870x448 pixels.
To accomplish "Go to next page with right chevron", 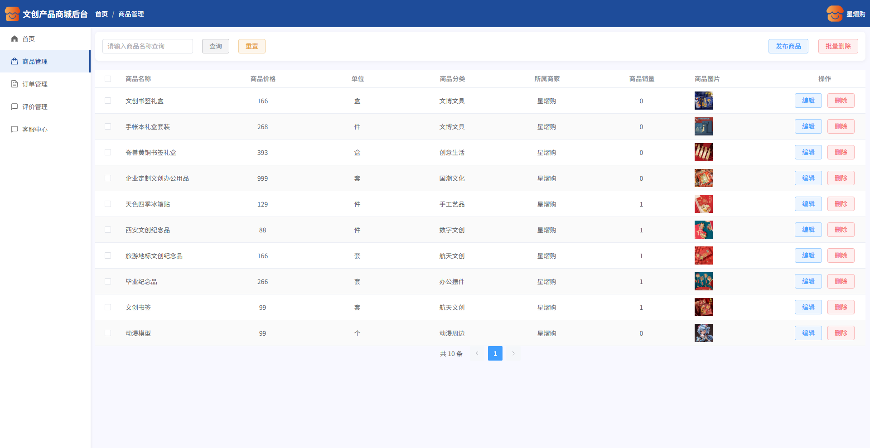I will coord(513,353).
